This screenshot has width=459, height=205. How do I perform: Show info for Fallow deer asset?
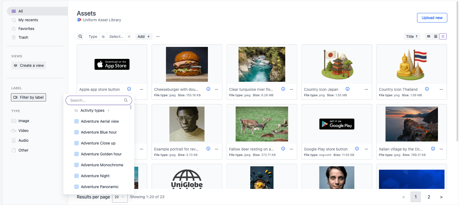(283, 149)
